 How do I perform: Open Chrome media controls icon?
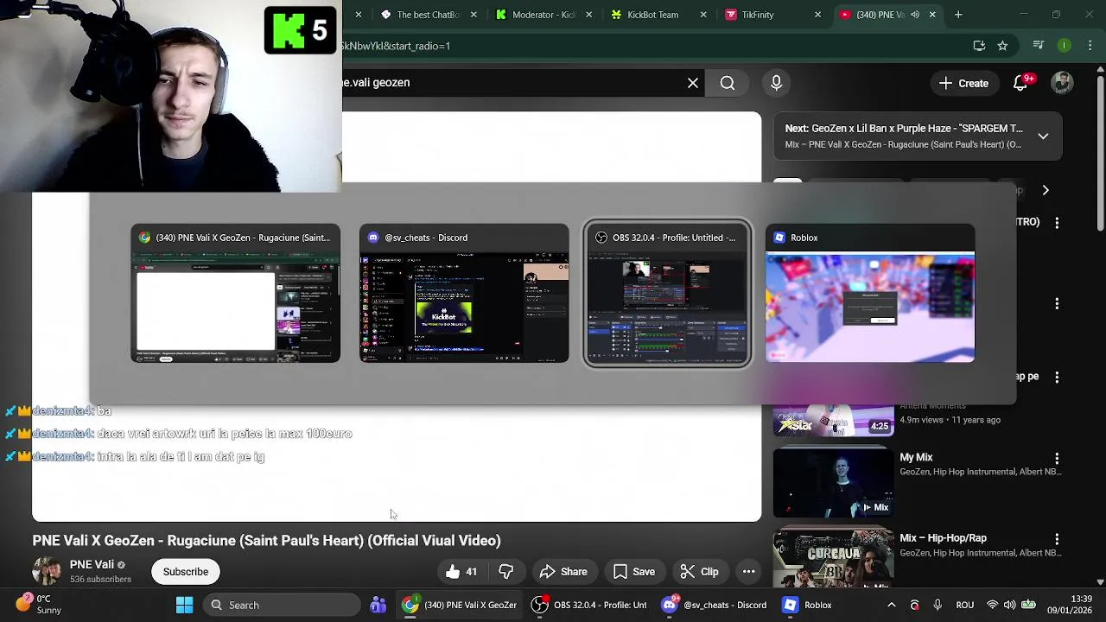(1039, 46)
